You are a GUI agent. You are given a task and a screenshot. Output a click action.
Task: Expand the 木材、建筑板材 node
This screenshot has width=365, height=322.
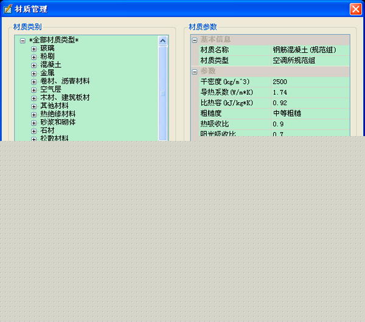click(33, 98)
